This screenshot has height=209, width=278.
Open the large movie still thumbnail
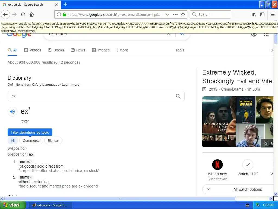(219, 122)
